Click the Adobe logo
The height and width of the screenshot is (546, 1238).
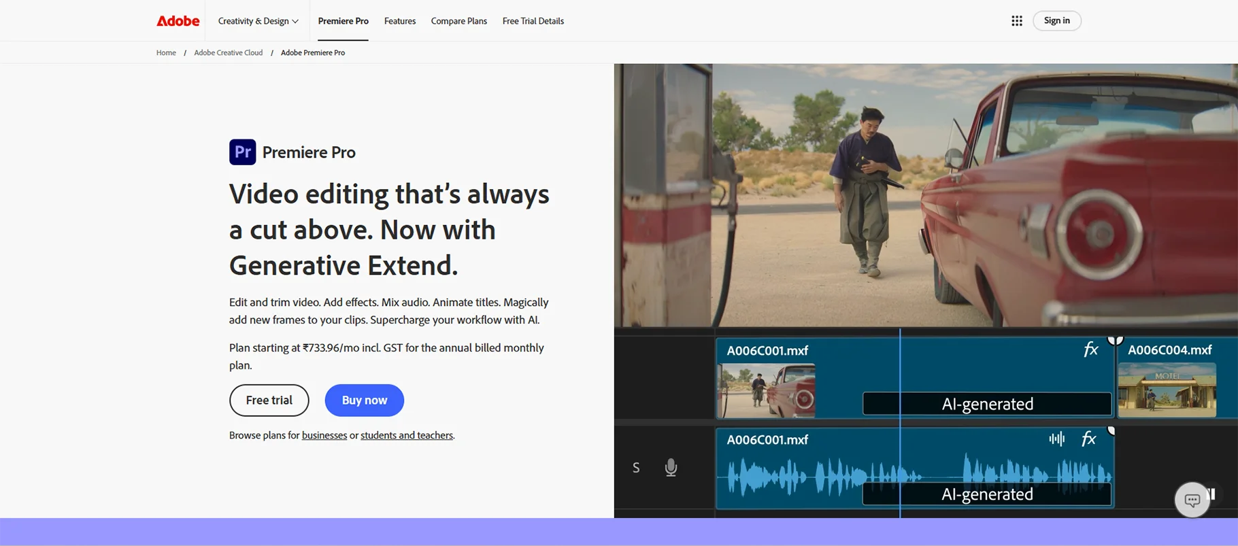tap(178, 21)
